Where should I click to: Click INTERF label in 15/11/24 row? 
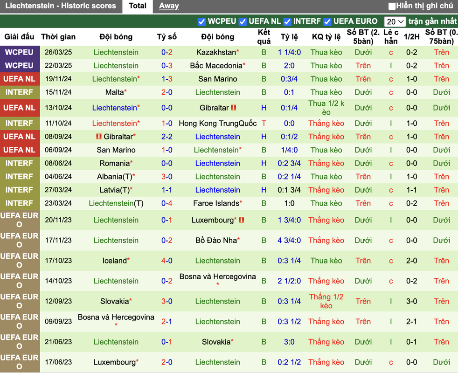tap(19, 92)
